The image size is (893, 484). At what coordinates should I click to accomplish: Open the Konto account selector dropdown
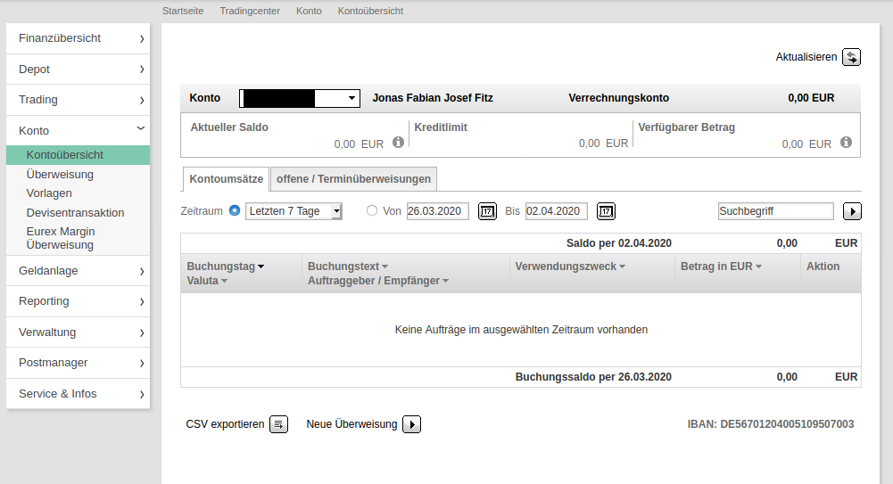click(x=300, y=98)
